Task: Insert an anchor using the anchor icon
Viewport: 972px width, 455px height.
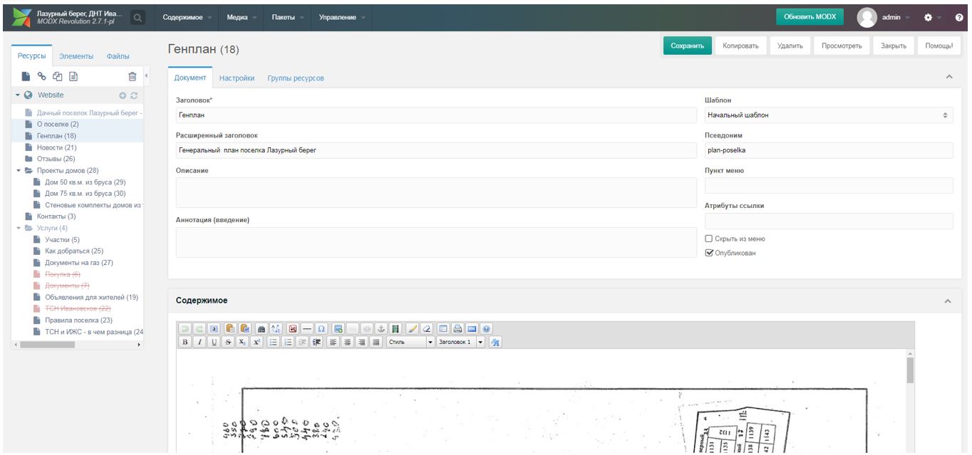Action: [382, 328]
